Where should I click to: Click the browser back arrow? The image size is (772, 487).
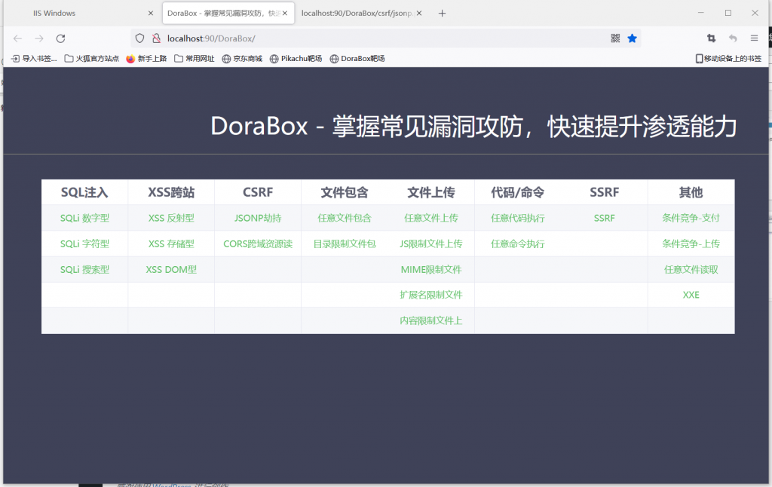click(x=18, y=38)
